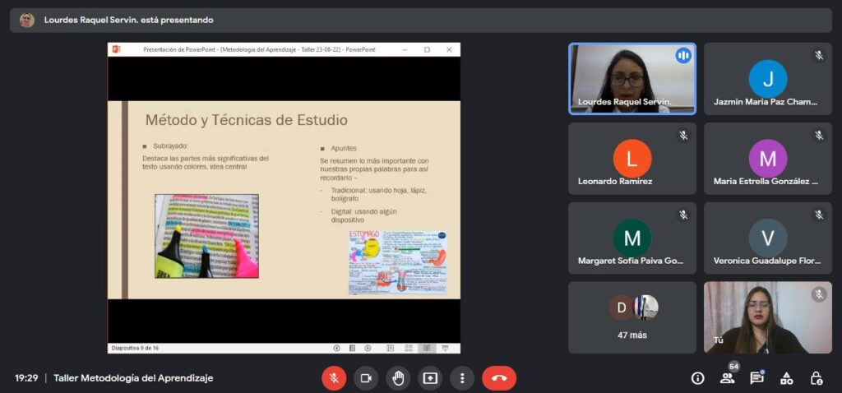Click the present screen icon
Viewport: 842px width, 393px height.
point(430,378)
